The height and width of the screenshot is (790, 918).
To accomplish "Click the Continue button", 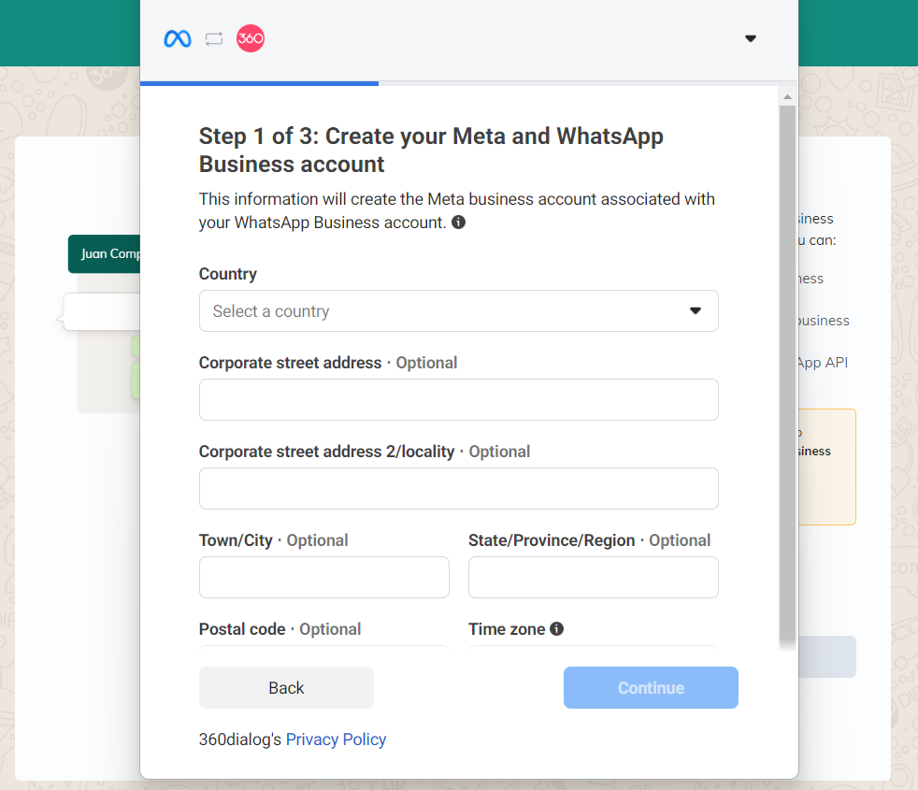I will coord(651,688).
